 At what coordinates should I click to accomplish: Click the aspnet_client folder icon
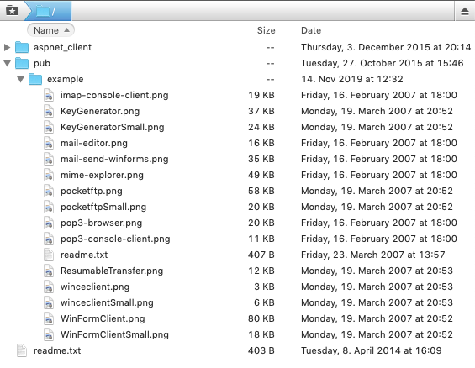click(x=22, y=47)
